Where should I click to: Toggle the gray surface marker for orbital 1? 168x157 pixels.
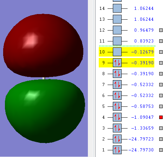[161, 150]
